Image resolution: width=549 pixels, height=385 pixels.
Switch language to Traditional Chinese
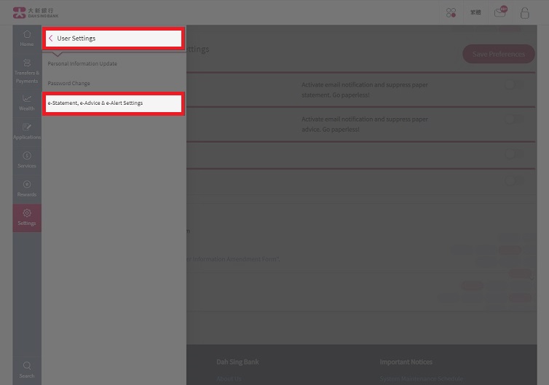[x=475, y=12]
